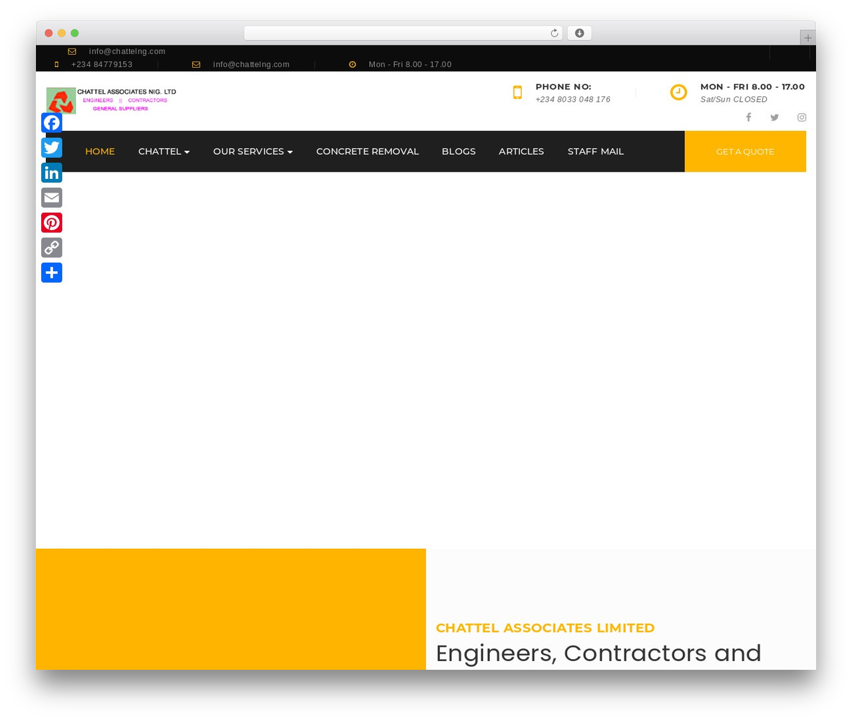Click the Mon - Fri 8.00 - 17.00 top-bar text
The height and width of the screenshot is (721, 852).
(x=410, y=65)
